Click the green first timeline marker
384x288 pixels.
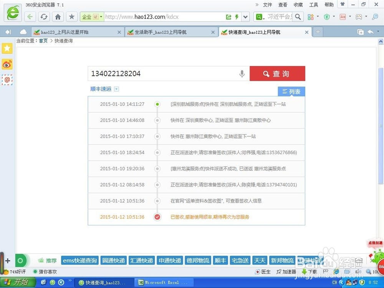point(157,104)
